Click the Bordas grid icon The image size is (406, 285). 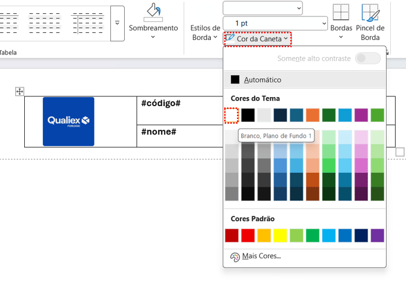(x=341, y=13)
